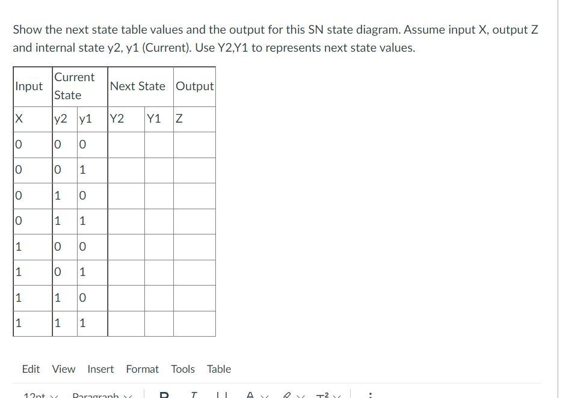Open the Table menu
The height and width of the screenshot is (398, 563).
click(218, 369)
